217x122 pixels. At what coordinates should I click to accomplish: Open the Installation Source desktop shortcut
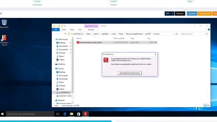coord(4,40)
